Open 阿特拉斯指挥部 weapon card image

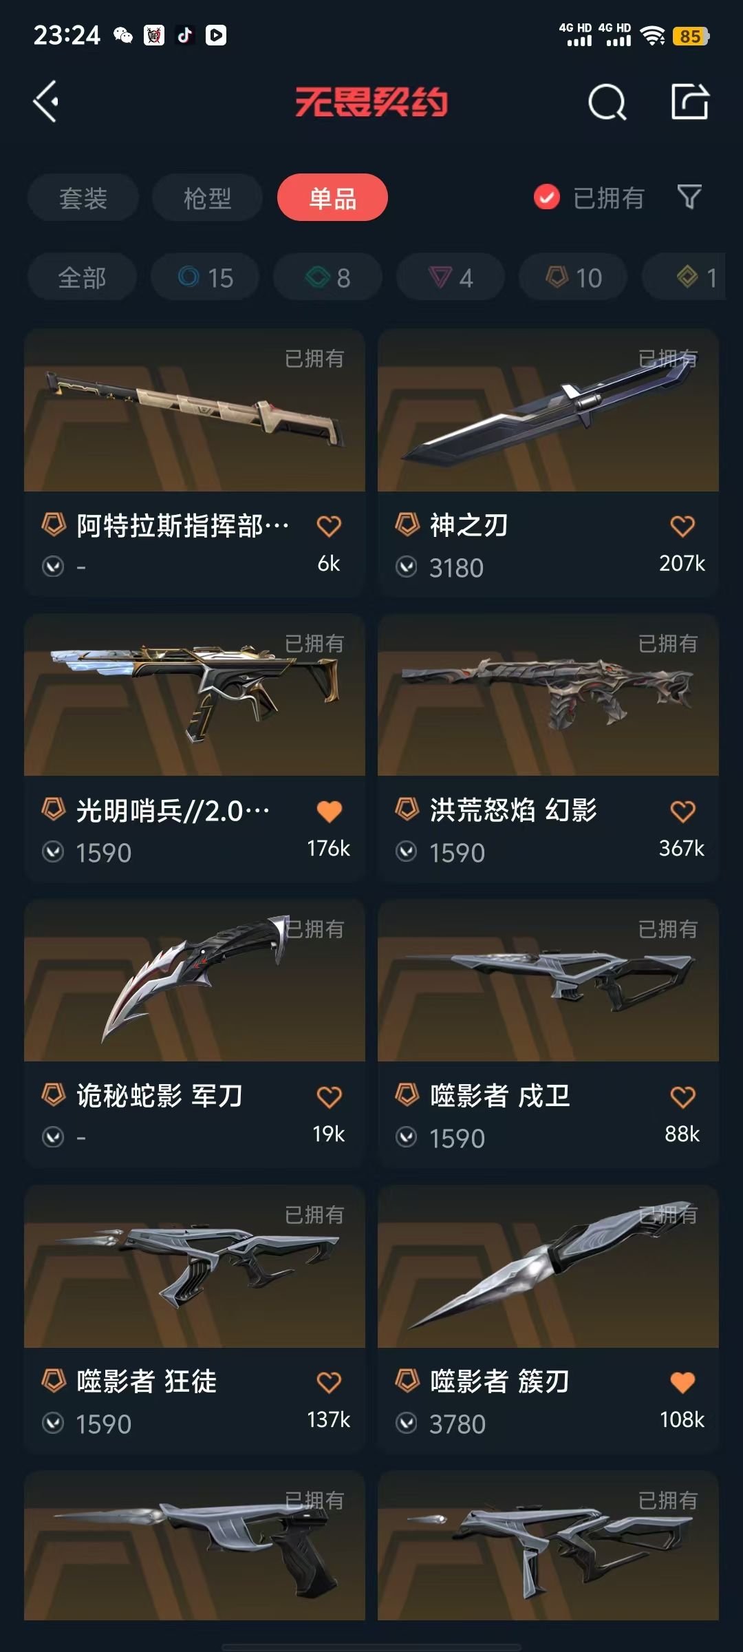click(x=195, y=410)
